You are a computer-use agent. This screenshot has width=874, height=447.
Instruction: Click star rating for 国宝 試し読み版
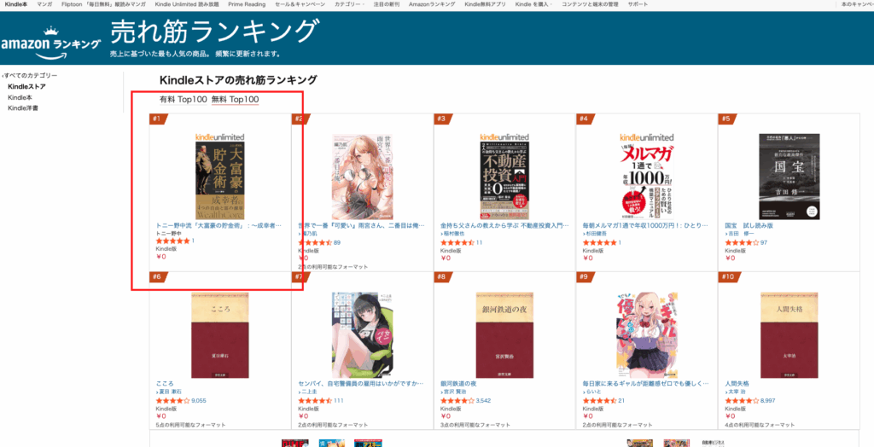742,242
